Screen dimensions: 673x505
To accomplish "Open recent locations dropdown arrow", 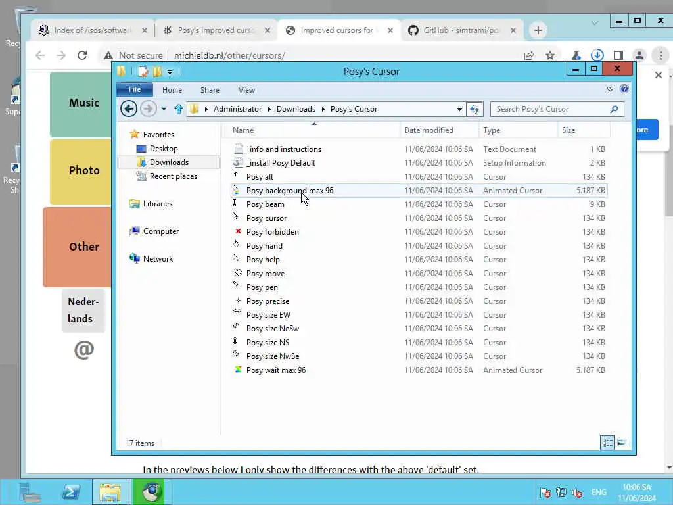I will [164, 109].
